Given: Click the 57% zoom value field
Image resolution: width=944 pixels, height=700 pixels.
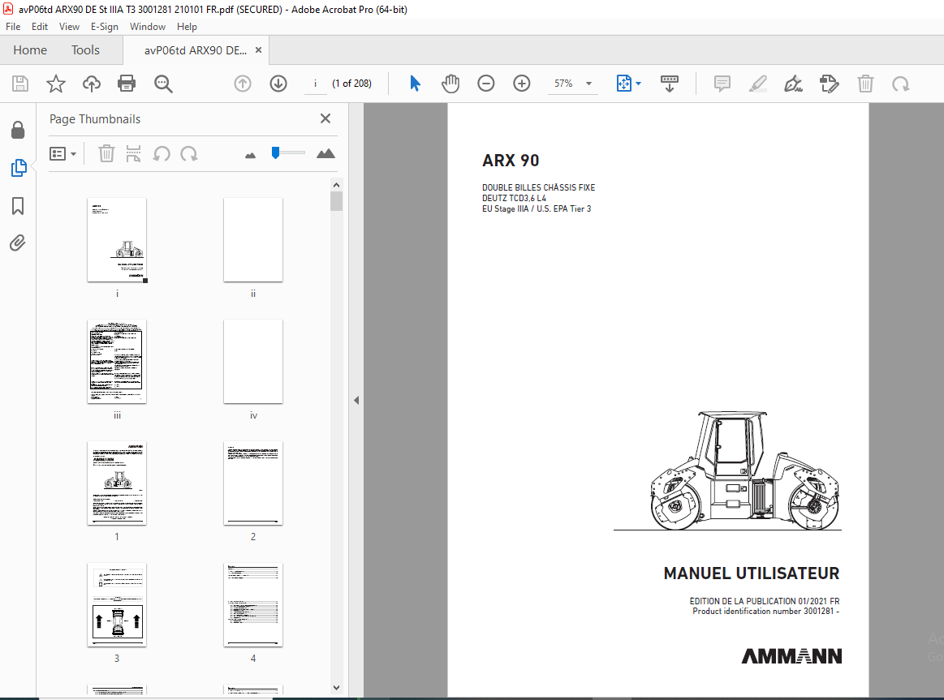Looking at the screenshot, I should click(x=563, y=84).
